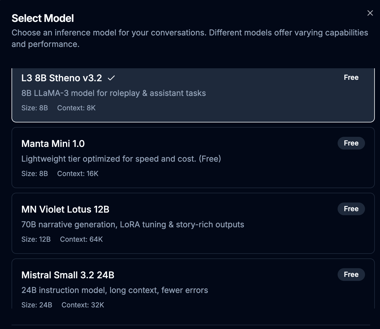The width and height of the screenshot is (380, 329).
Task: Click the "Select Model" dialog heading
Action: click(43, 18)
